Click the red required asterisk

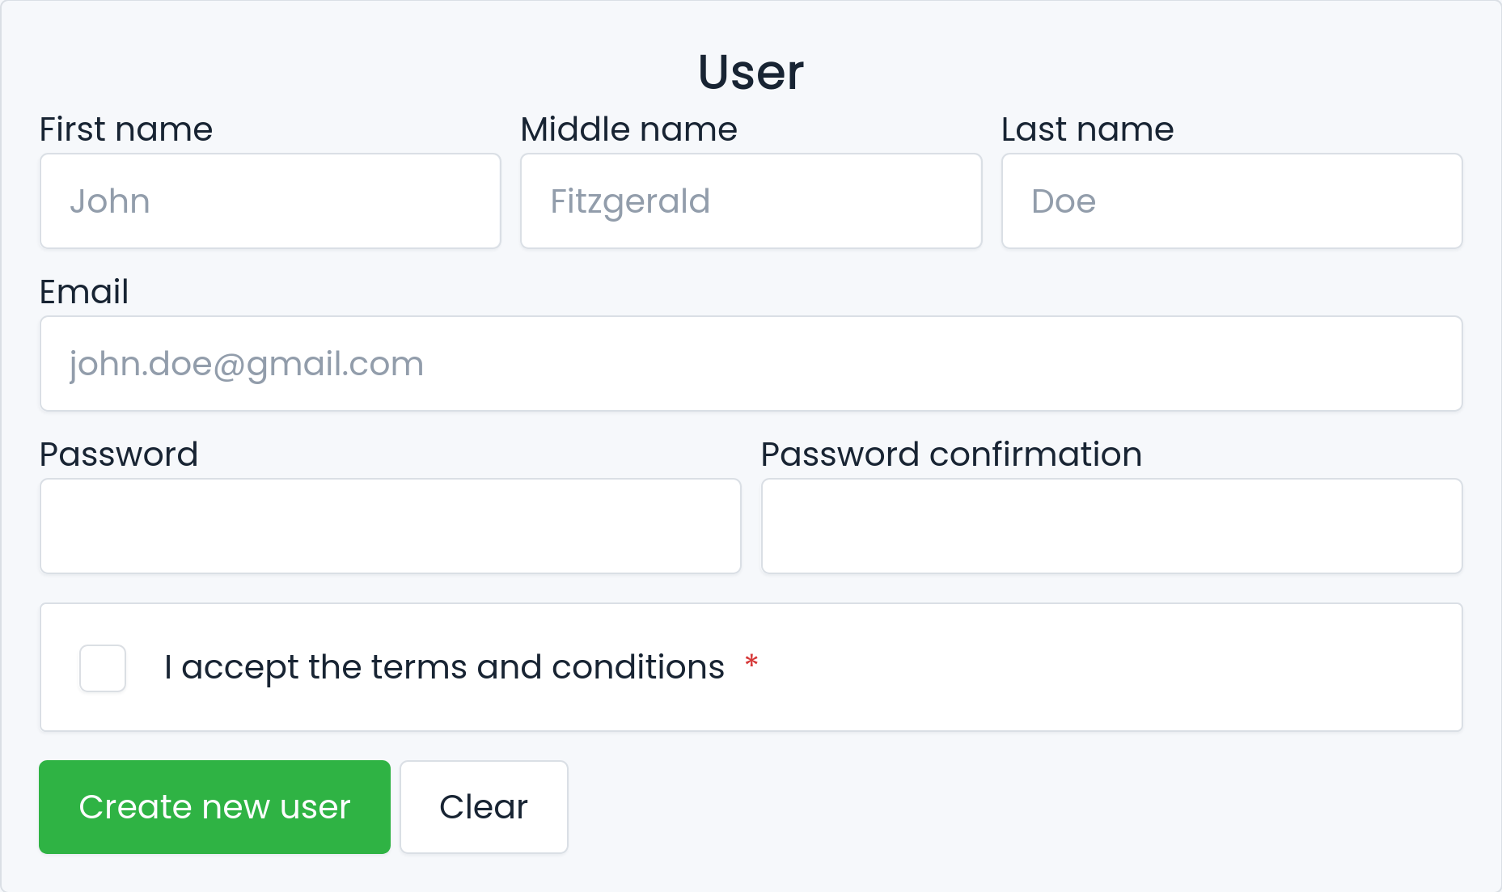pyautogui.click(x=751, y=663)
